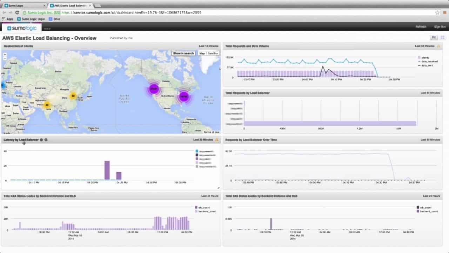Click the Requests by Load Balancer Over Time title
The height and width of the screenshot is (253, 449).
point(251,140)
